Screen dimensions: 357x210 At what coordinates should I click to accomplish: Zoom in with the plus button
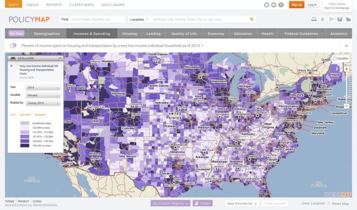(346, 69)
